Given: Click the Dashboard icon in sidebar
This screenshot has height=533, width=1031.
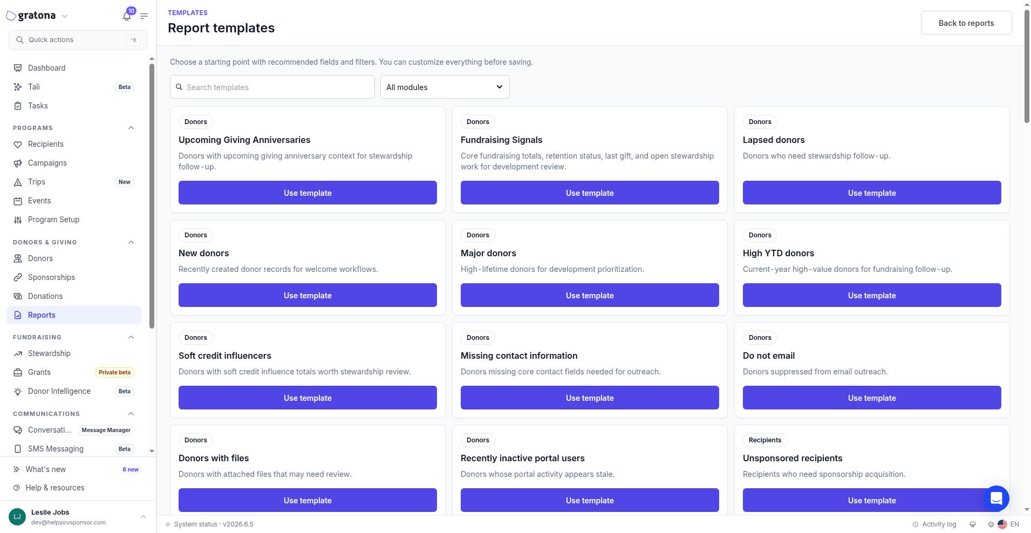Looking at the screenshot, I should 18,68.
